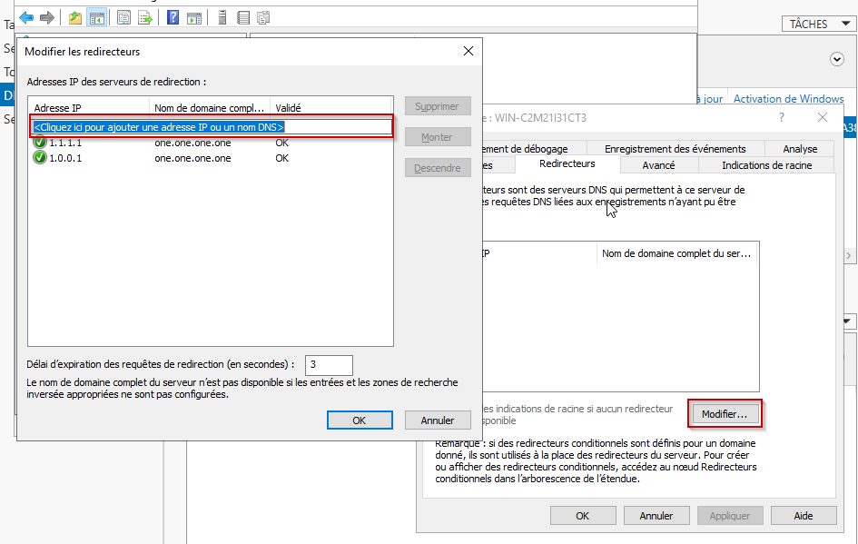Click the copied documents toolbar icon
858x544 pixels.
(263, 18)
